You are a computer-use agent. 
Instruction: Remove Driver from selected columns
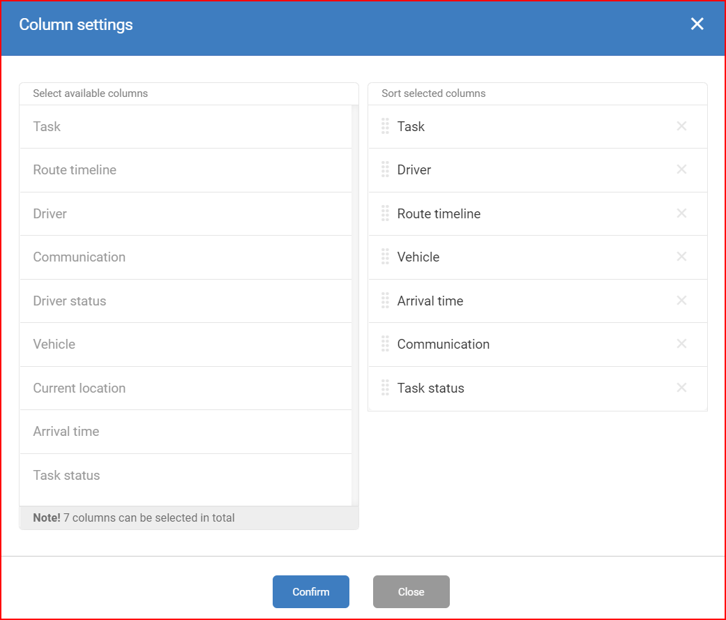click(681, 169)
